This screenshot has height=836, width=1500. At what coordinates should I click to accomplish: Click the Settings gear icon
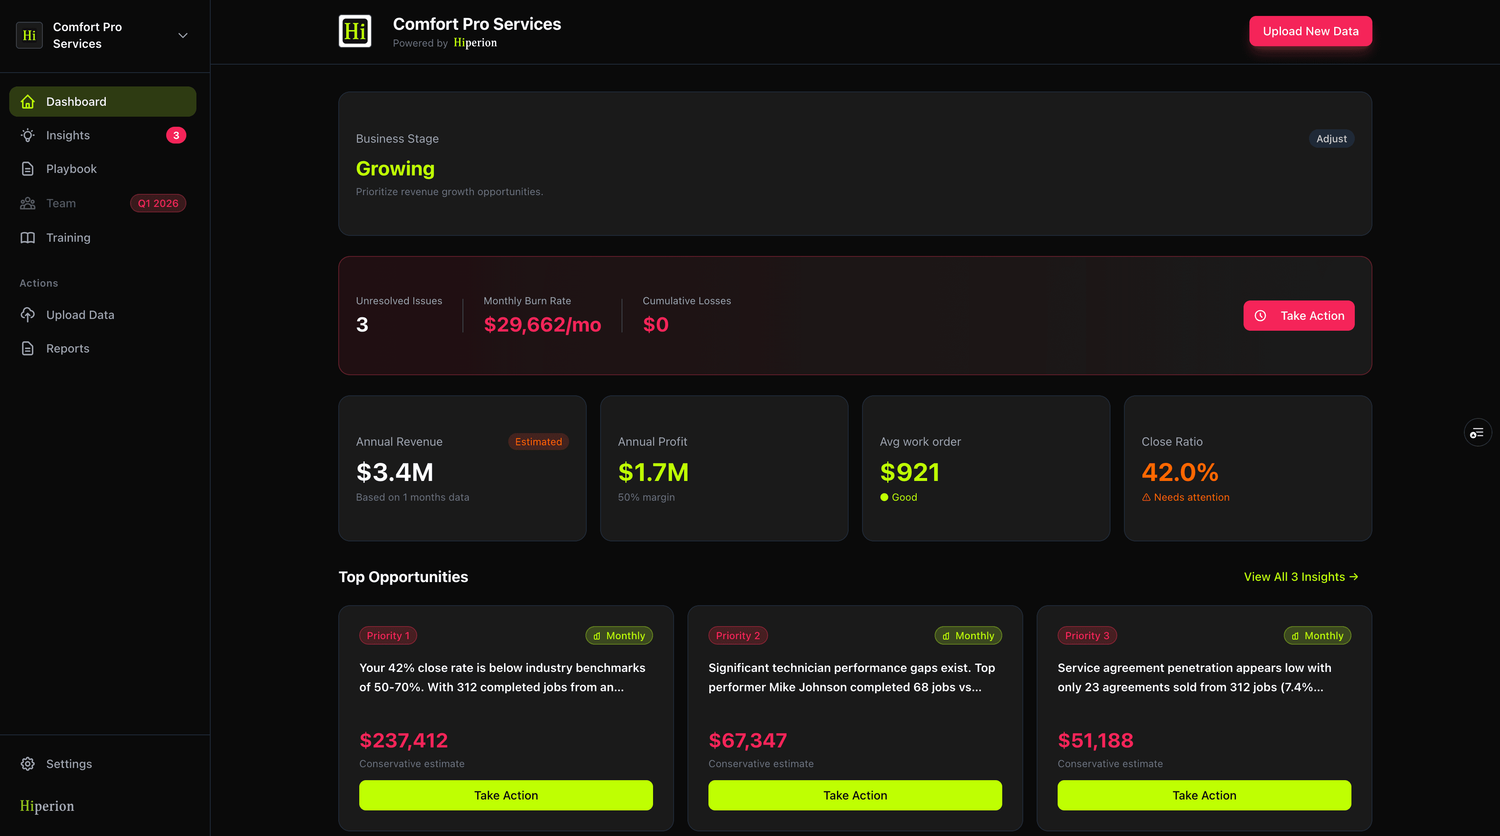click(27, 763)
